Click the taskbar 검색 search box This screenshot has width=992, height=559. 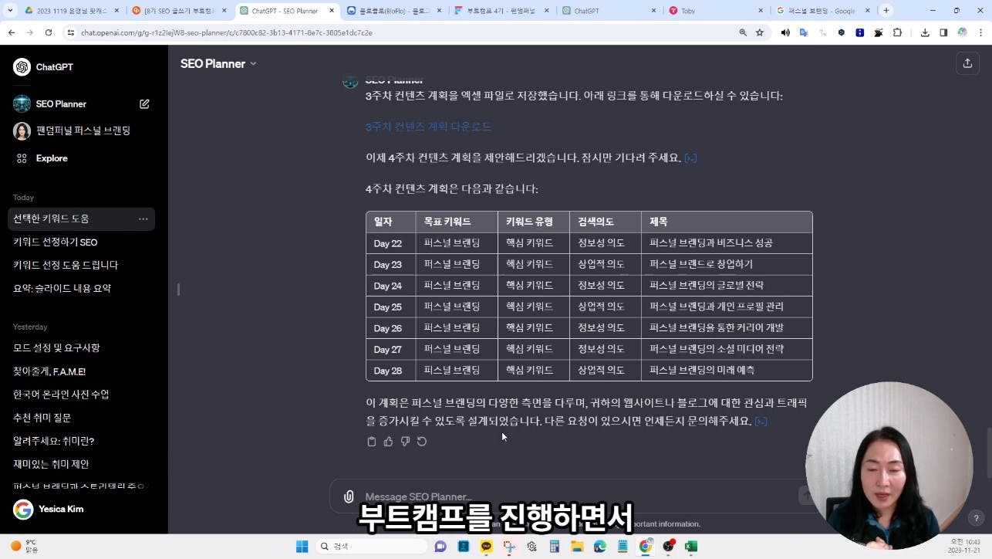tap(373, 547)
